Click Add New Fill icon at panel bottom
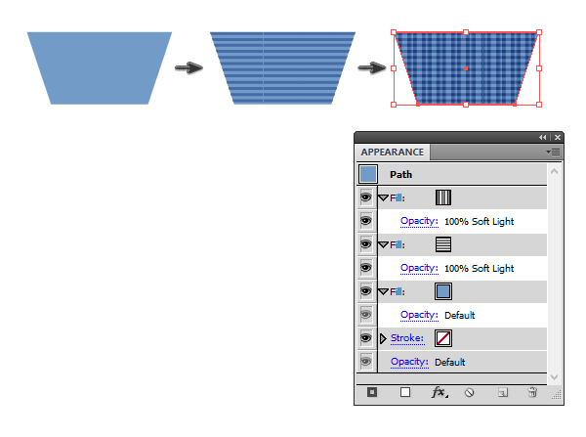 (404, 392)
